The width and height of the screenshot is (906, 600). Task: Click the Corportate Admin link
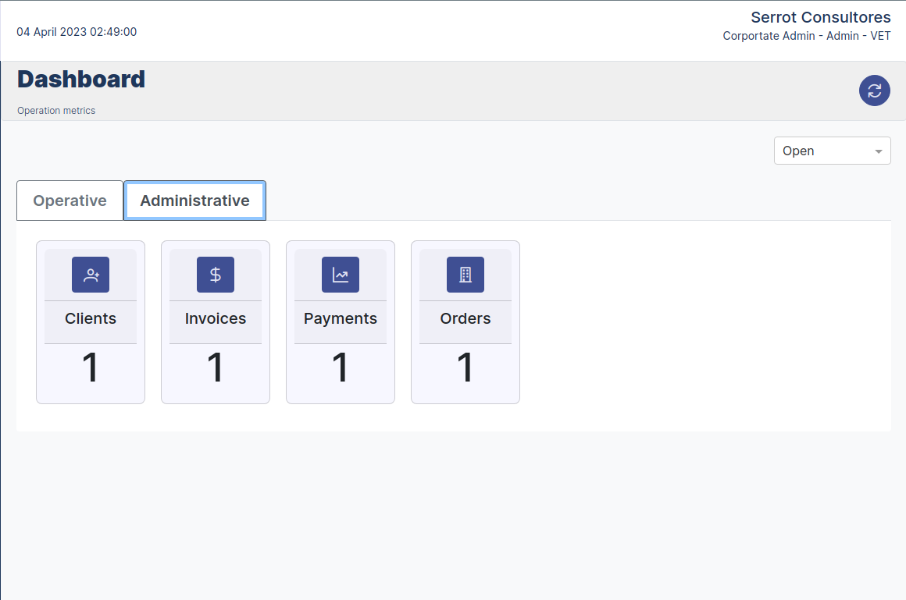[x=767, y=36]
